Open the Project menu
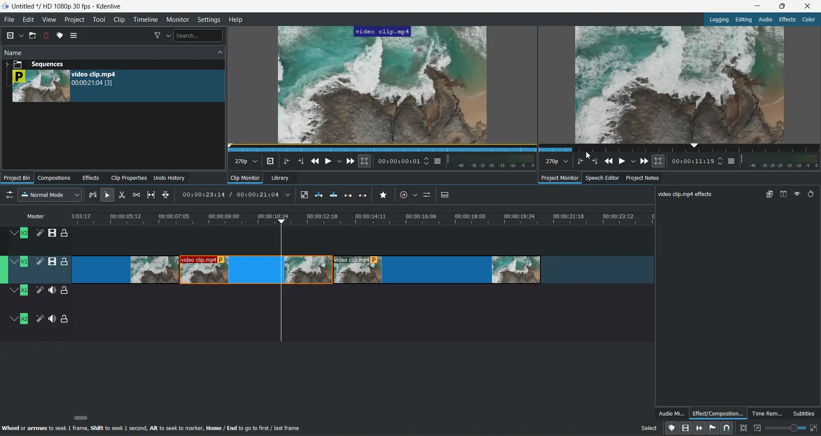The width and height of the screenshot is (821, 436). tap(74, 20)
